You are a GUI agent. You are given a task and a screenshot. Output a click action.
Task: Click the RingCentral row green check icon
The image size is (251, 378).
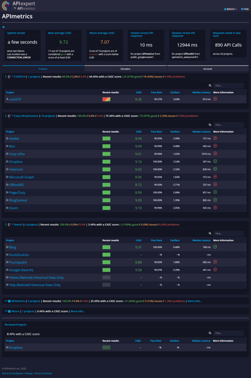click(215, 200)
